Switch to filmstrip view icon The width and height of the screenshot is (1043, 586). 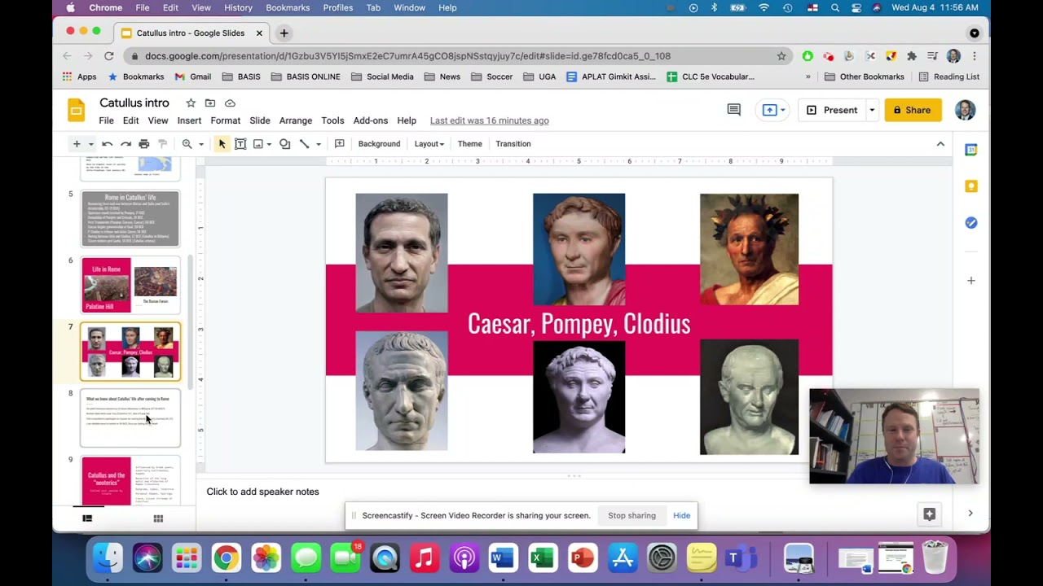click(87, 518)
